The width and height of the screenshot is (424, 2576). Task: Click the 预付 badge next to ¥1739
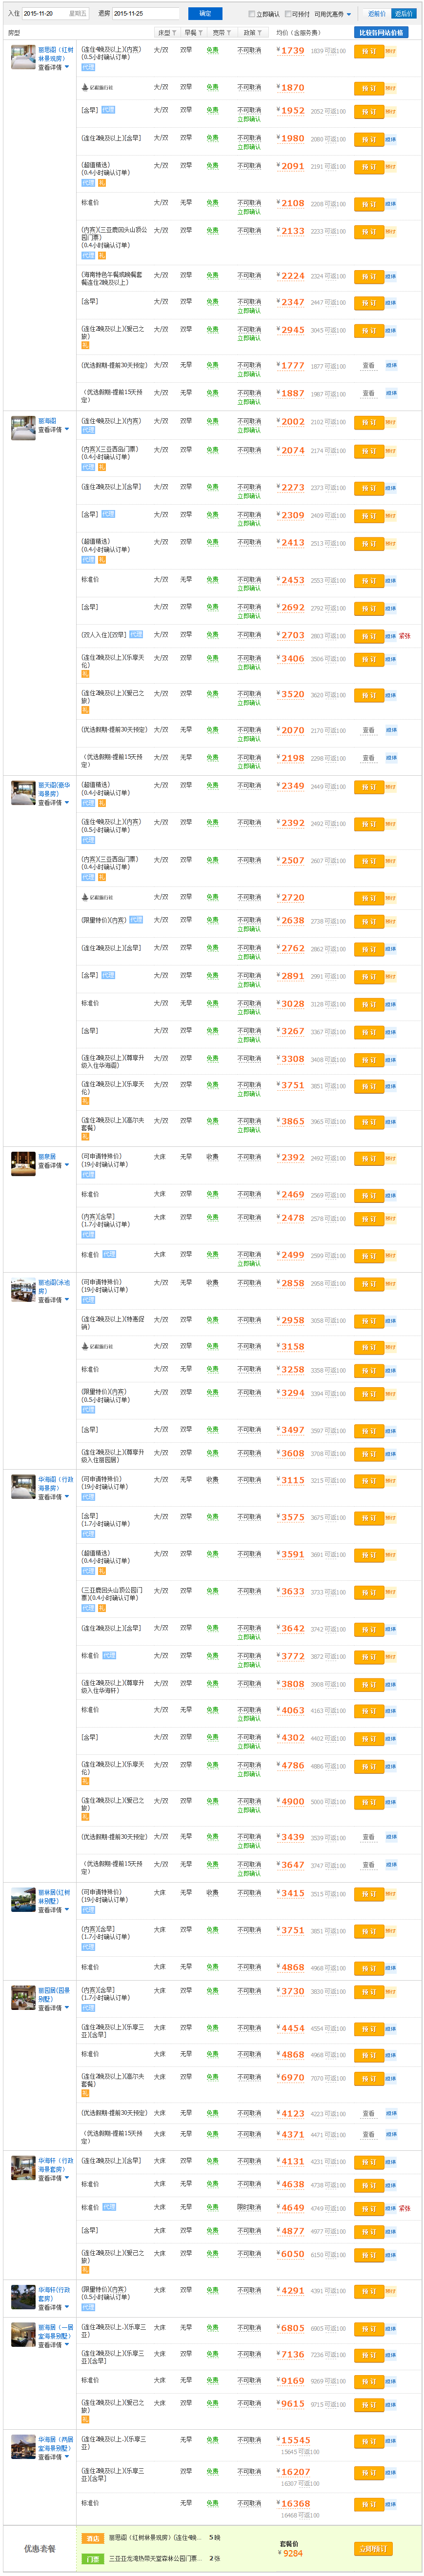click(390, 51)
